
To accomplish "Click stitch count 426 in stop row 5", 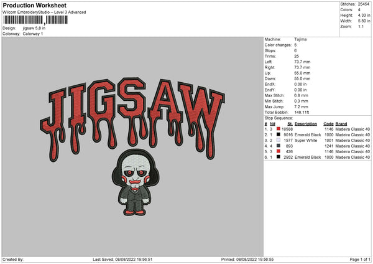I will [289, 151].
